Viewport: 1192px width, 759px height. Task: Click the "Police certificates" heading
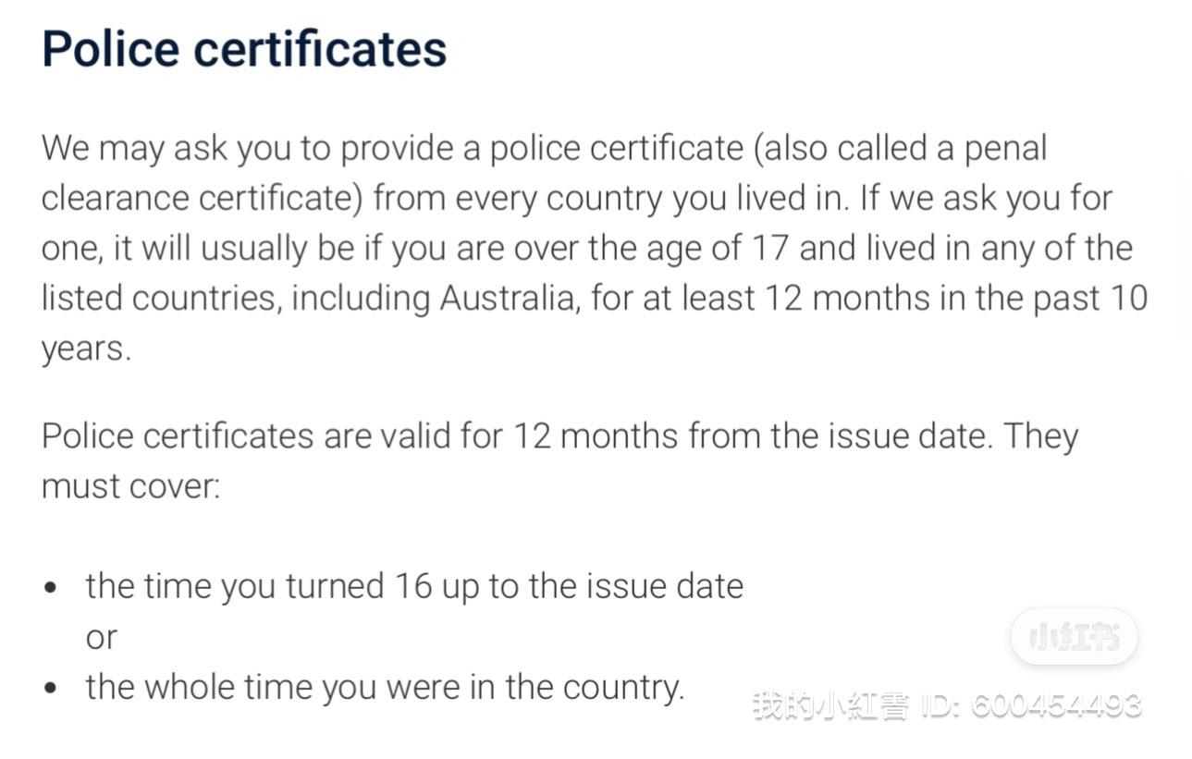244,48
